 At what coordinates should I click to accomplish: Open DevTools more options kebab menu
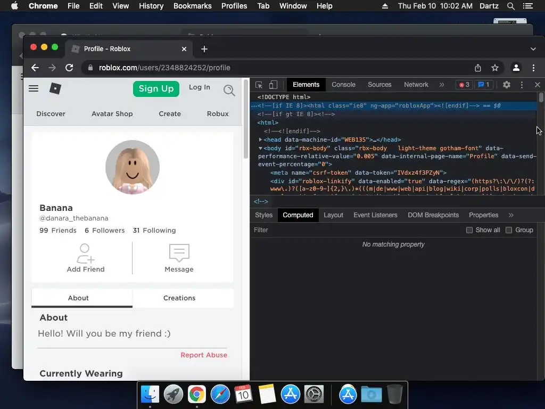tap(522, 85)
